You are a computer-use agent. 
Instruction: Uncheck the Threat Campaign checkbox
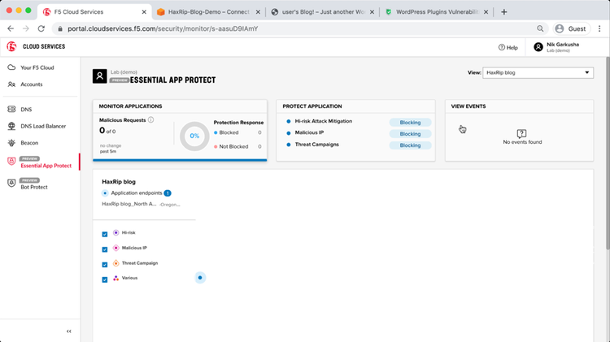[x=105, y=265]
